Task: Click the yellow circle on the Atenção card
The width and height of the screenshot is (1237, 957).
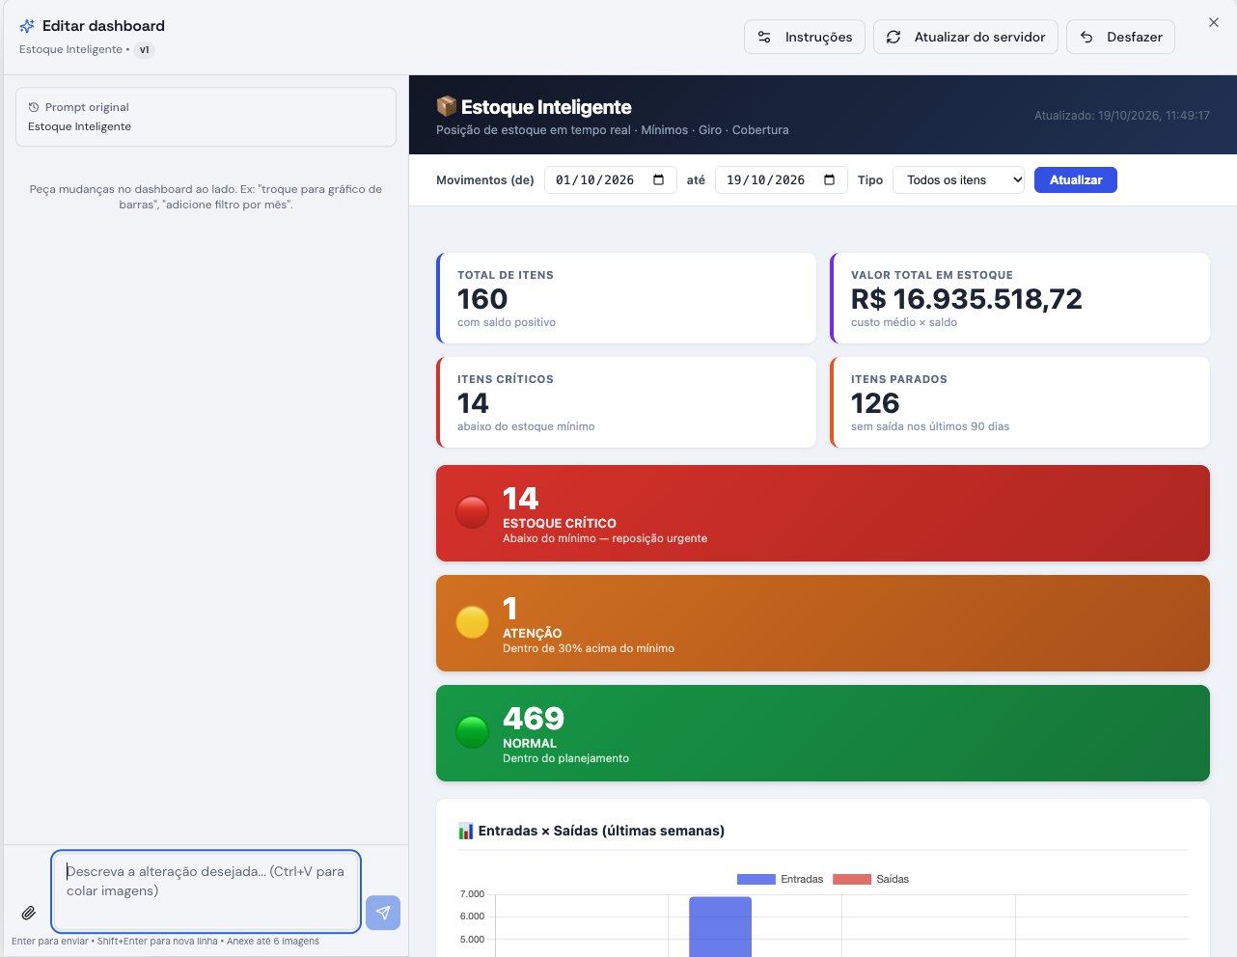Action: (472, 622)
